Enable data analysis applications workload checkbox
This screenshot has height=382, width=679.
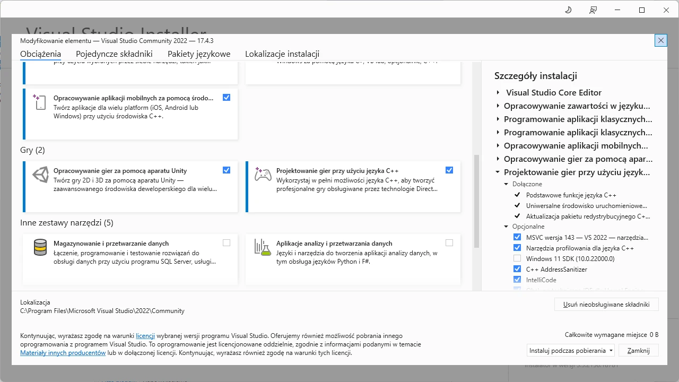449,243
